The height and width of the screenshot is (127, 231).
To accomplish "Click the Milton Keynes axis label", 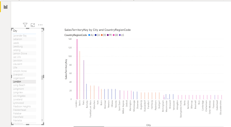I will pos(123,107).
